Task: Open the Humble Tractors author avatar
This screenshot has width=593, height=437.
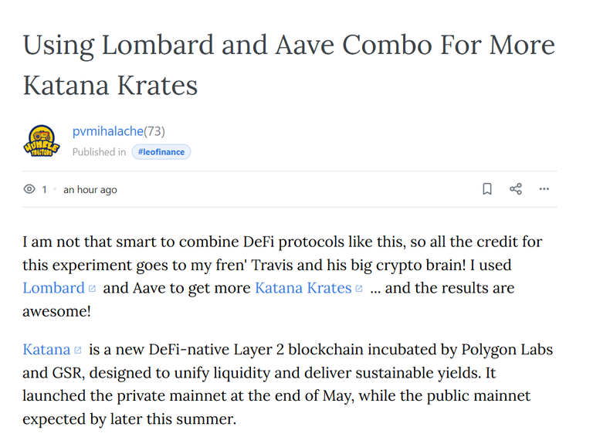Action: [42, 141]
